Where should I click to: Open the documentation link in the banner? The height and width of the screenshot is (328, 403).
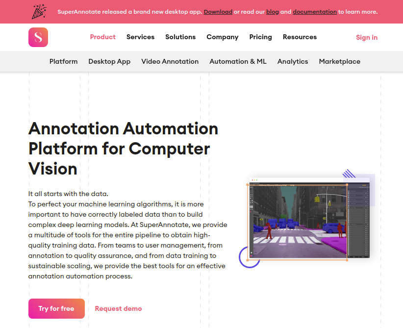[x=315, y=12]
